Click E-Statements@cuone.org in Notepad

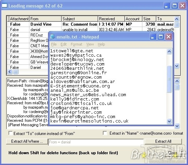pyautogui.click(x=80, y=86)
